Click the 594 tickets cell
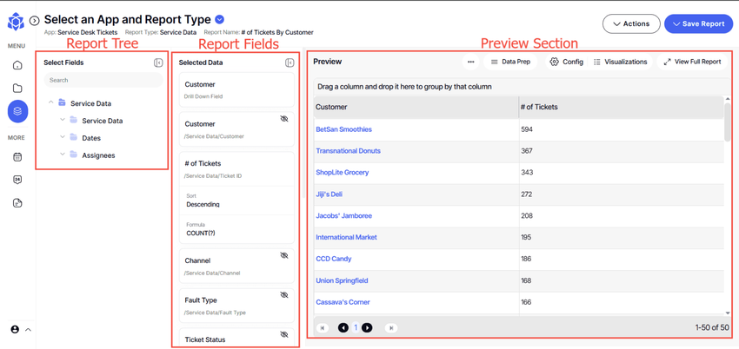739x349 pixels. 621,129
